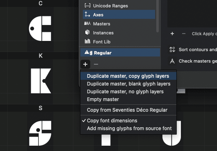Select the U-shaped glyph cell behind menu

click(171, 140)
